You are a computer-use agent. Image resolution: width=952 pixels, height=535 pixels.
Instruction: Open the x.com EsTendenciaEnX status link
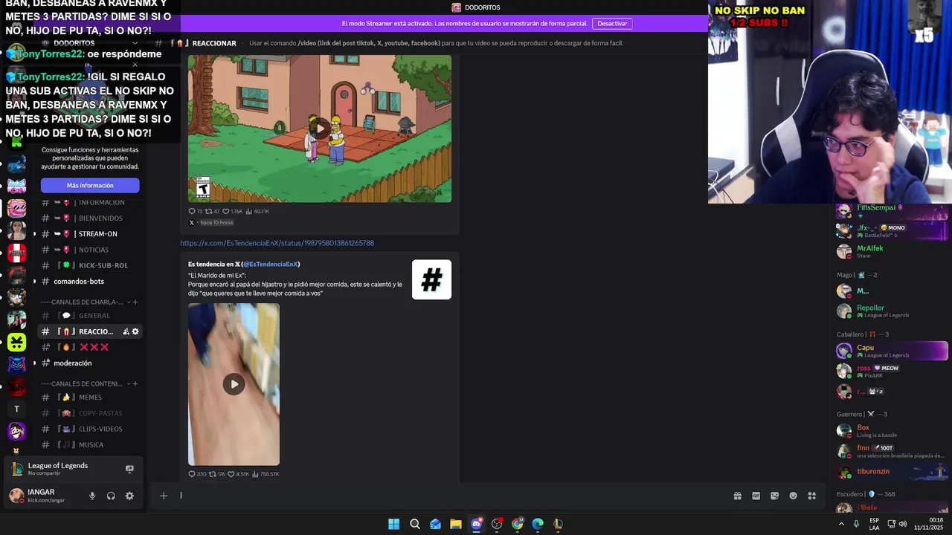pyautogui.click(x=277, y=243)
